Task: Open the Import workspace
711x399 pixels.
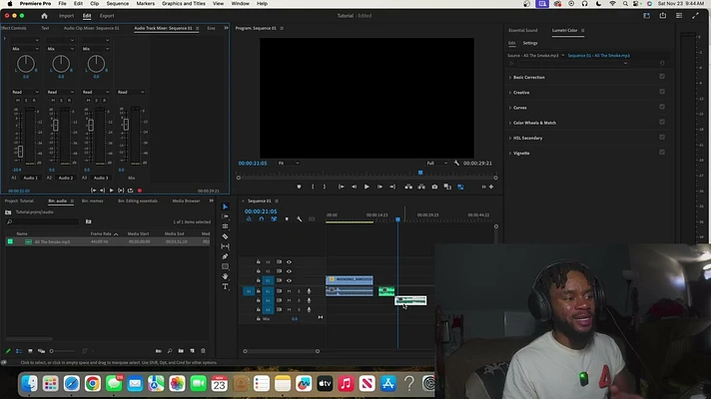Action: click(66, 16)
